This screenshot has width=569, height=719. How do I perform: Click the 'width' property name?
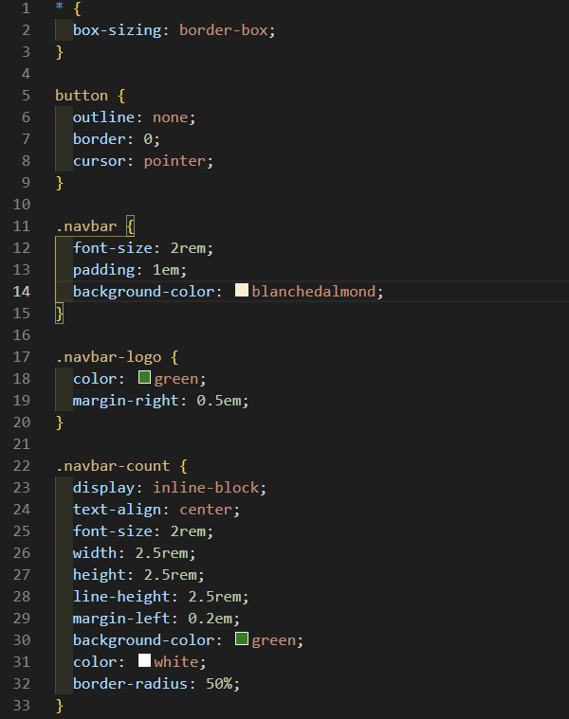click(x=95, y=553)
